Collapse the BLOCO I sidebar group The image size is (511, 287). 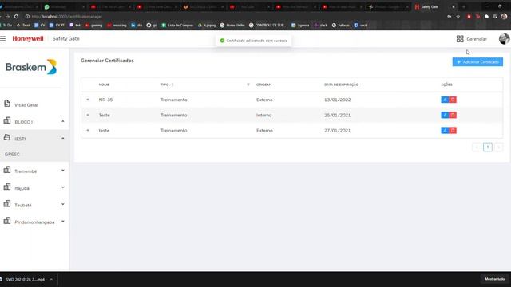pyautogui.click(x=63, y=121)
